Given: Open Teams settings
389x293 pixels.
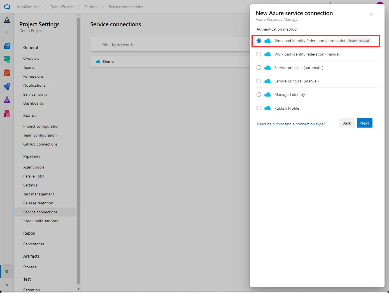Looking at the screenshot, I should point(29,67).
